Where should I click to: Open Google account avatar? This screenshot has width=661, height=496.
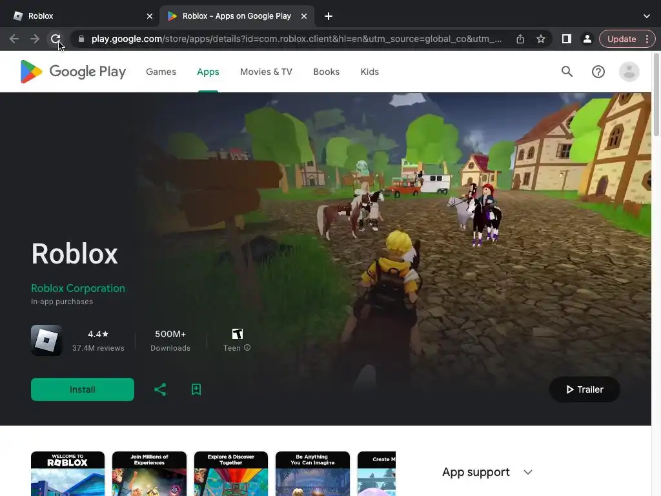[x=629, y=72]
